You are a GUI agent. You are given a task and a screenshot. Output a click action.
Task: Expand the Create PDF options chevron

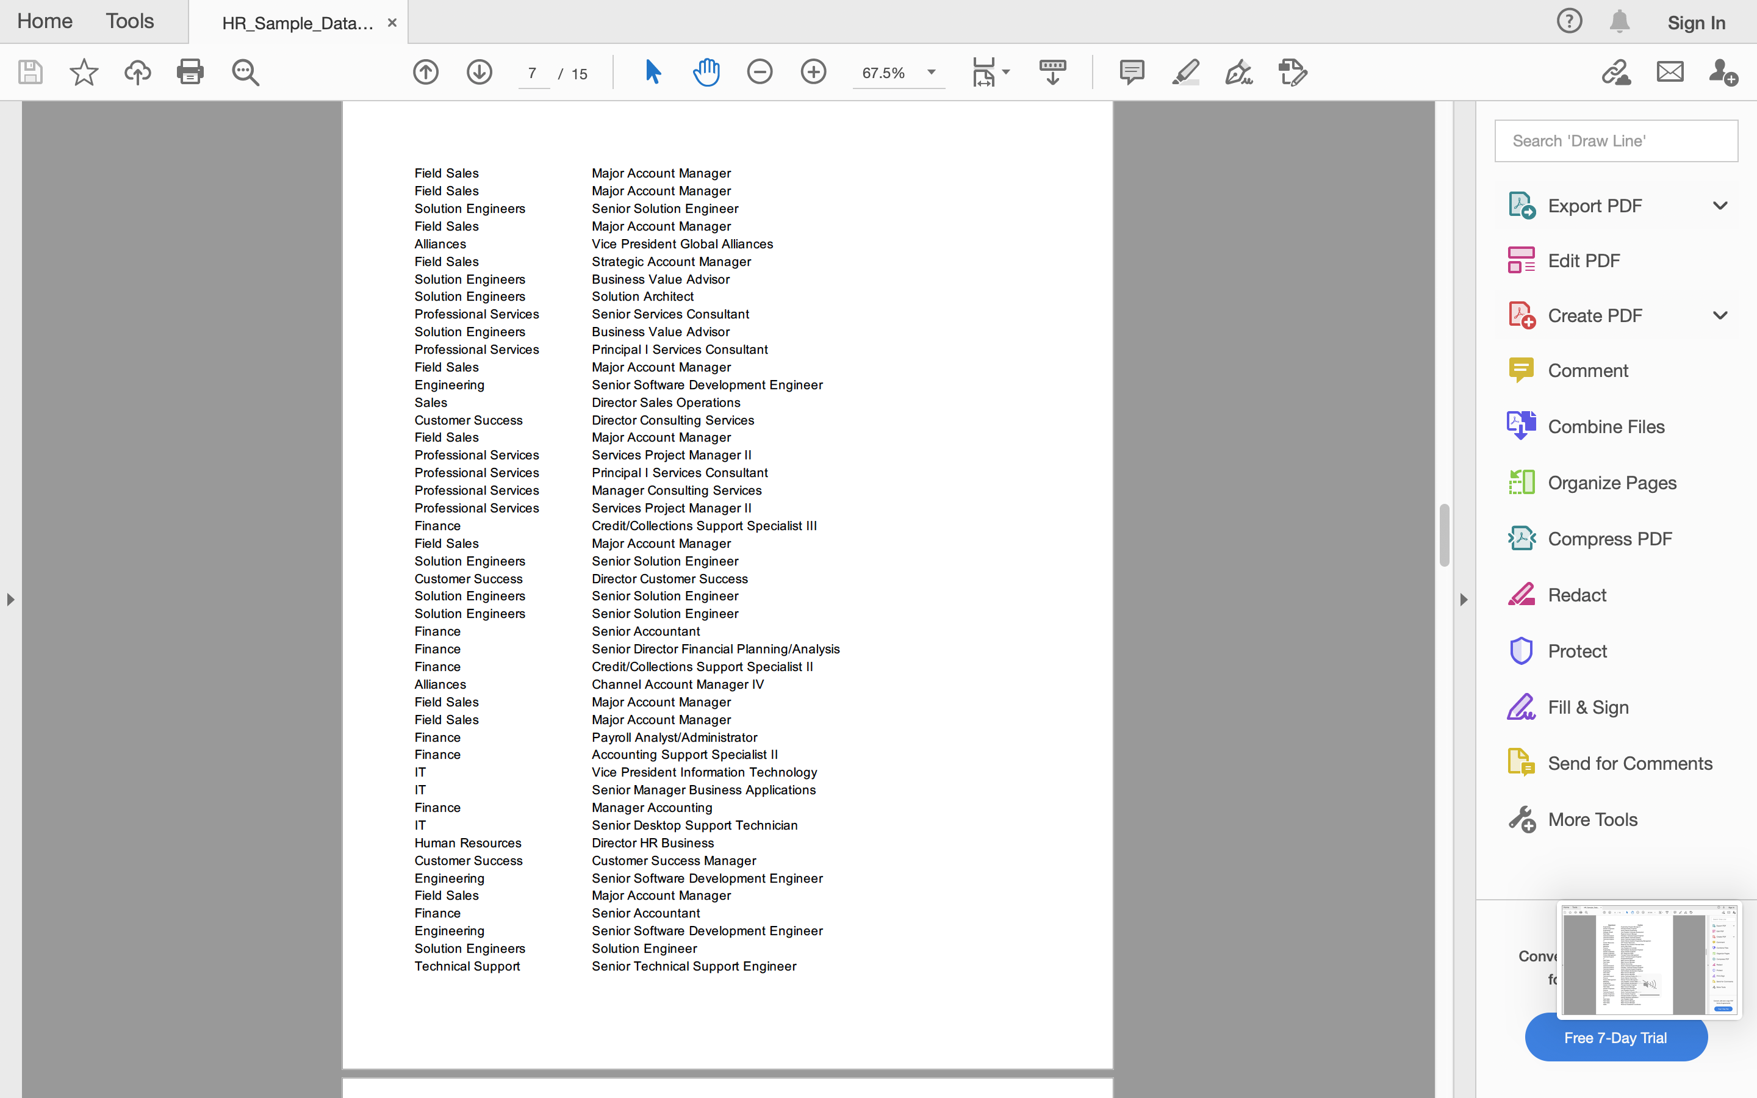point(1720,315)
